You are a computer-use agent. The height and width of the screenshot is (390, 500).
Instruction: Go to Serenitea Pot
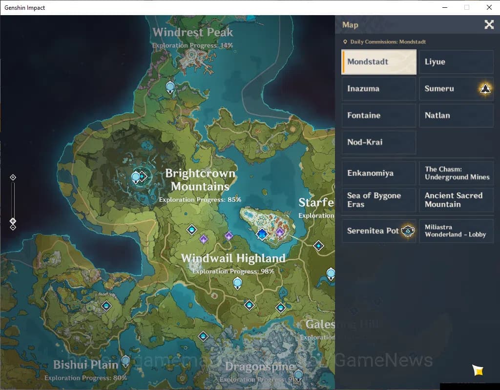click(x=379, y=231)
